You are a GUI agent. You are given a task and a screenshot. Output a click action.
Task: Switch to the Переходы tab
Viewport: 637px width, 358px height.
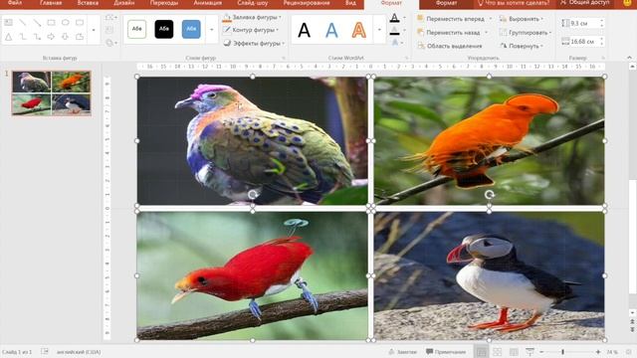[x=164, y=3]
